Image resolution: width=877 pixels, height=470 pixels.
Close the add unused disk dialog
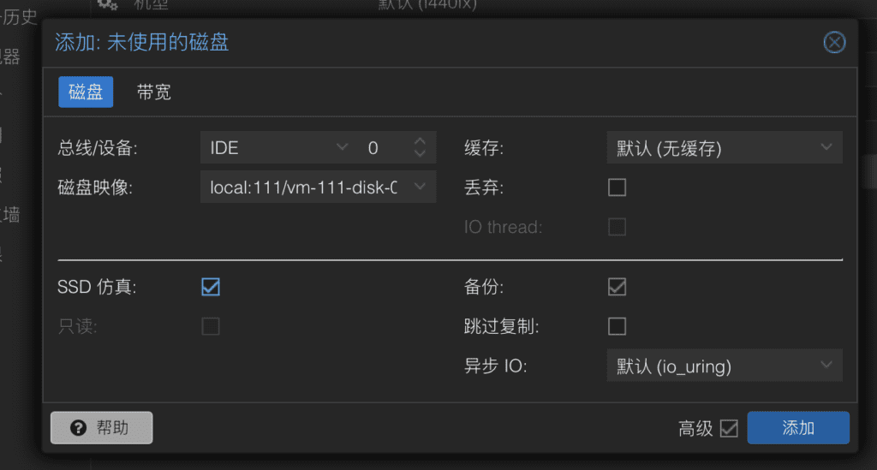click(x=834, y=43)
